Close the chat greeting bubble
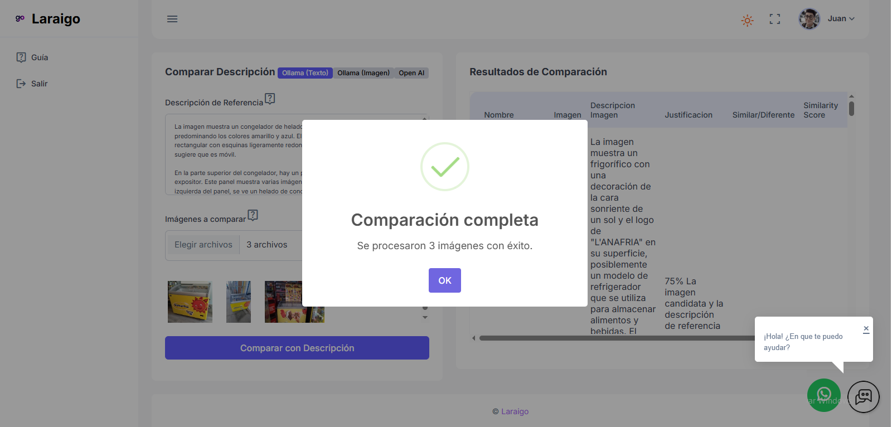The height and width of the screenshot is (427, 892). coord(866,329)
